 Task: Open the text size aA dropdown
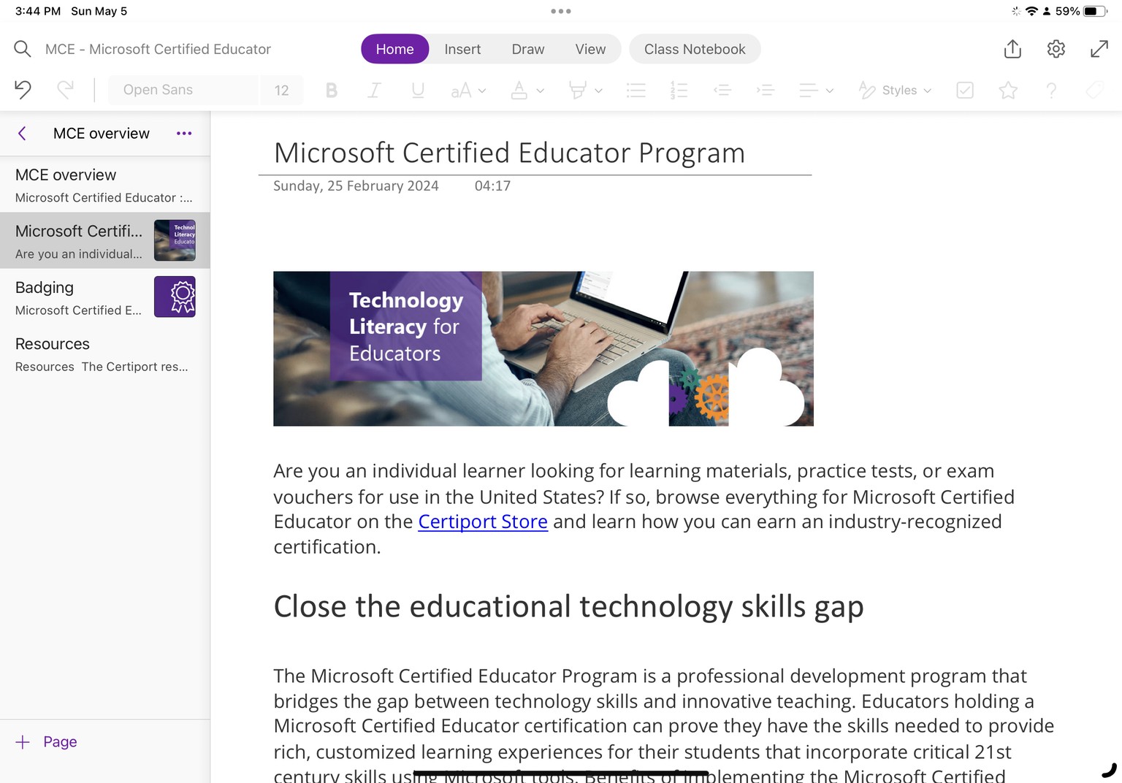click(x=468, y=91)
